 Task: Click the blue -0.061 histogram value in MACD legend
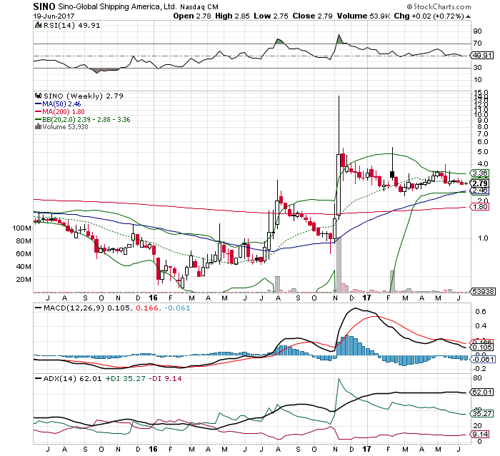[176, 308]
